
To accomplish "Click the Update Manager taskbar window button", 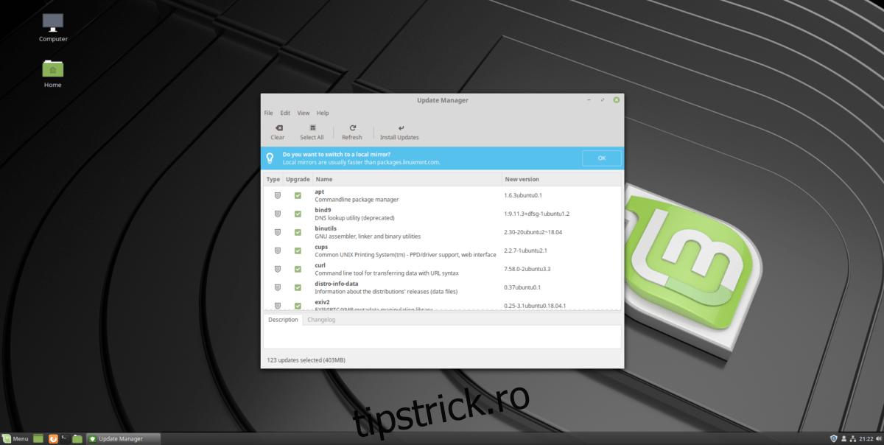I will pyautogui.click(x=124, y=438).
